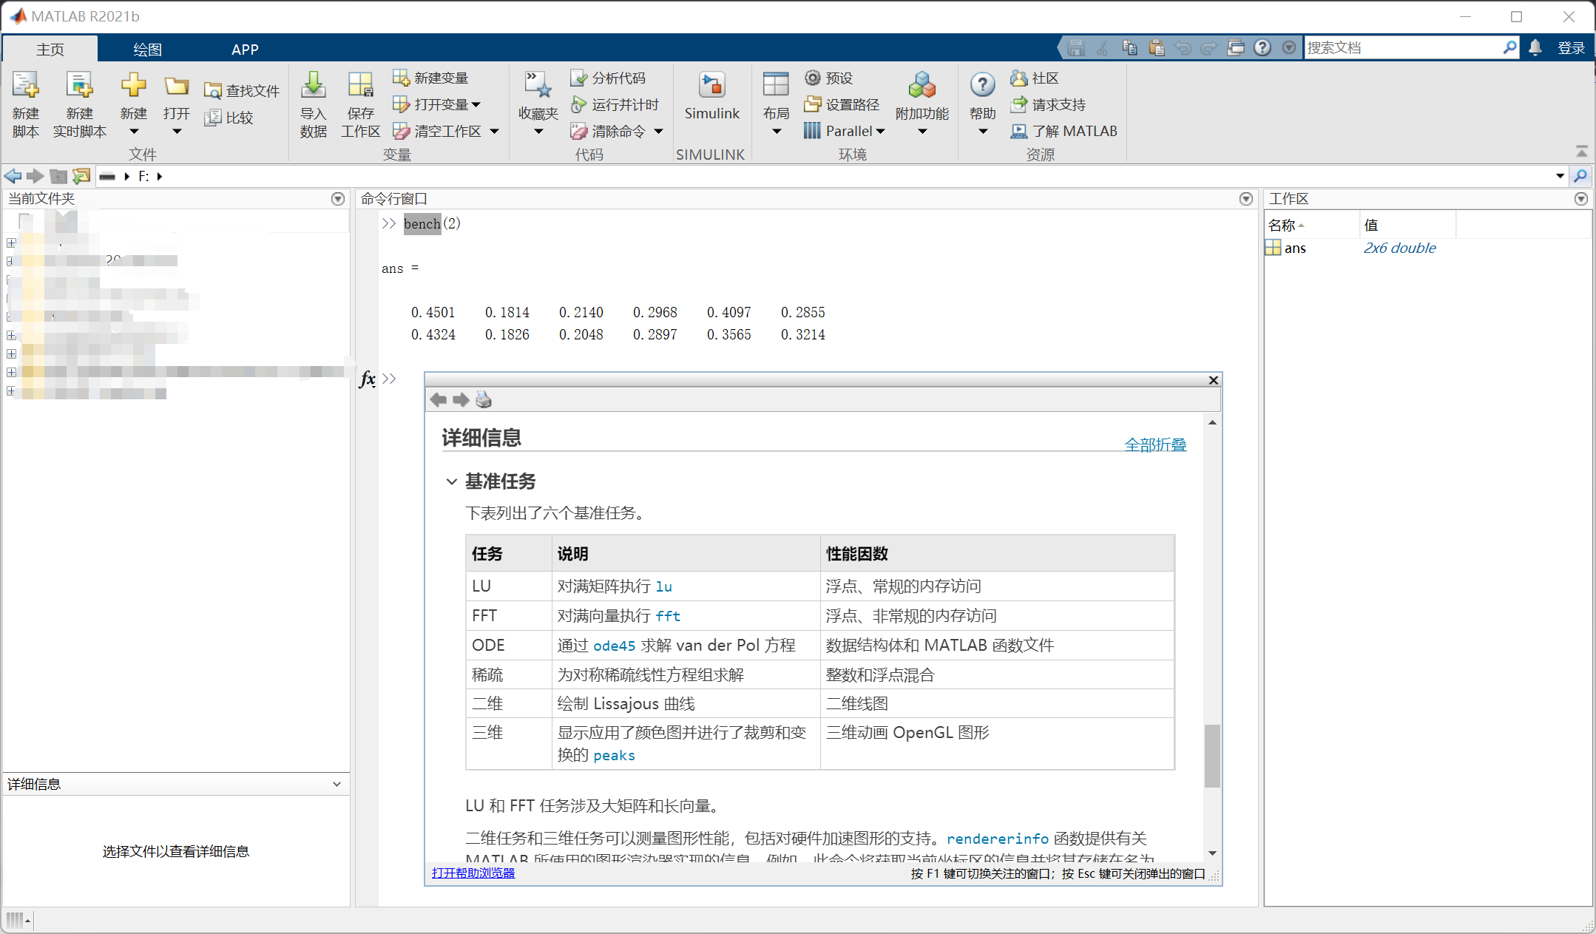1596x934 pixels.
Task: Click the 全部折叠 link
Action: click(1155, 444)
